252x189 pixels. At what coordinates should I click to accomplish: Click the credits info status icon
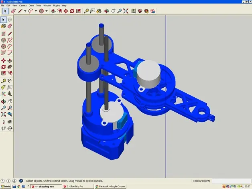click(x=8, y=181)
